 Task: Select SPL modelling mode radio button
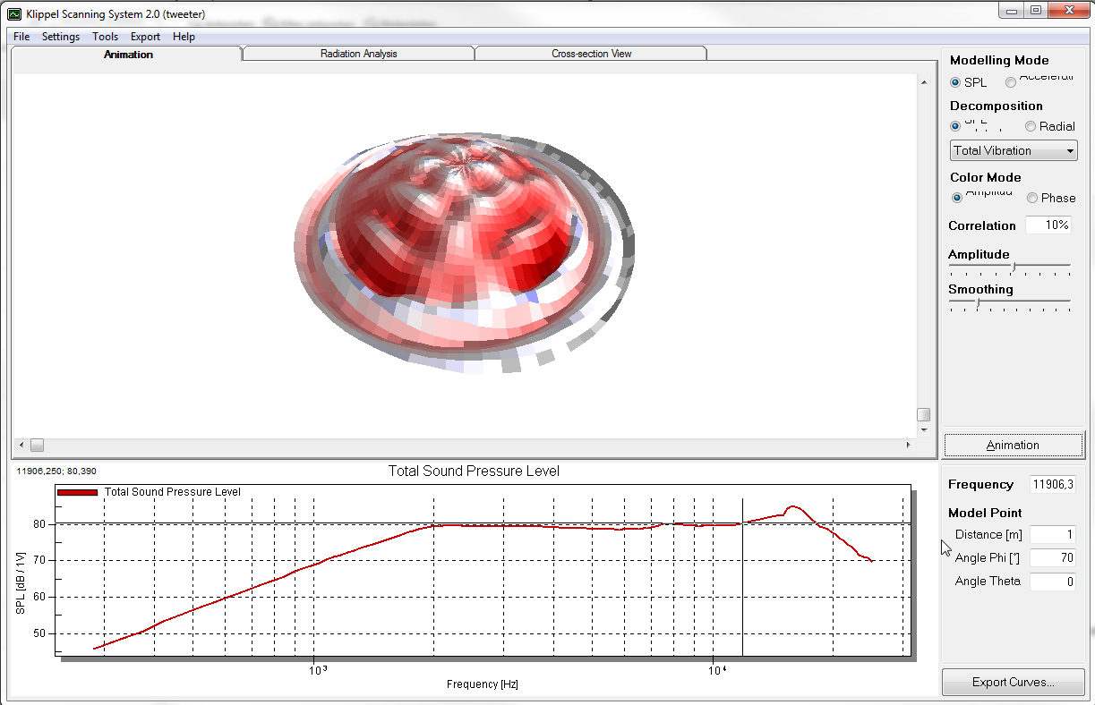pyautogui.click(x=955, y=82)
